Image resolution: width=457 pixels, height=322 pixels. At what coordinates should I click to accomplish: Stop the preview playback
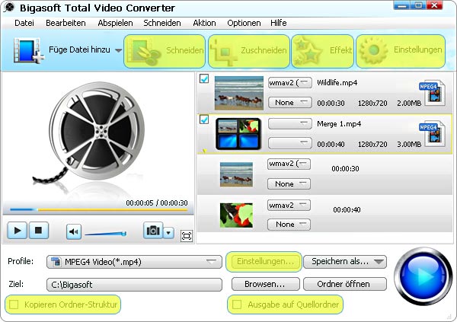(39, 231)
